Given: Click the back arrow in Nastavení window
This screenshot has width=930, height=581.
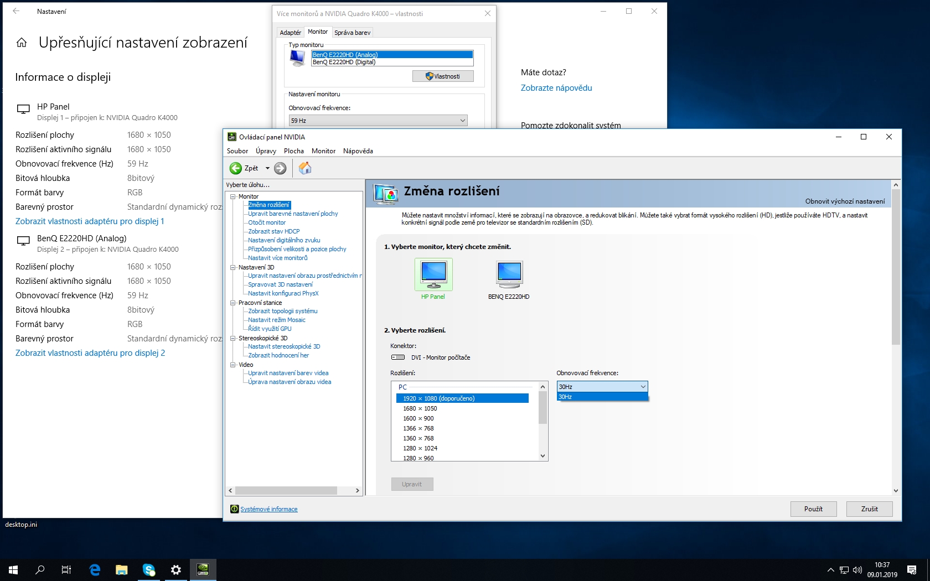Looking at the screenshot, I should click(x=16, y=11).
